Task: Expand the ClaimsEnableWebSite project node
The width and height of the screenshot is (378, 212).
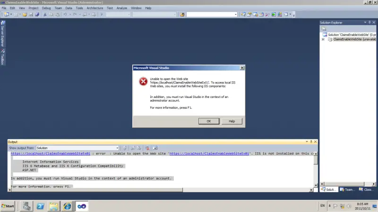Action: (323, 40)
